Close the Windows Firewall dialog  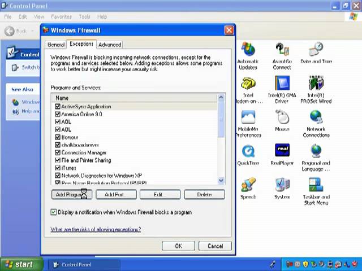(229, 30)
